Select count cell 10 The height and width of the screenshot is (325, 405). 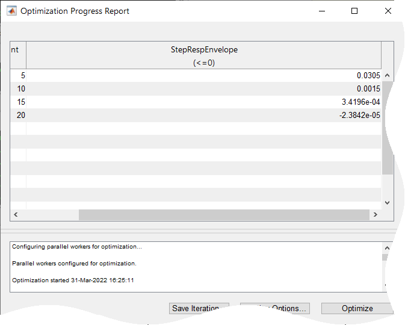18,89
